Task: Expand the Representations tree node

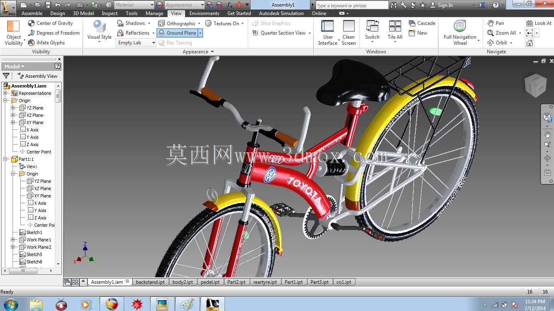Action: pyautogui.click(x=6, y=93)
